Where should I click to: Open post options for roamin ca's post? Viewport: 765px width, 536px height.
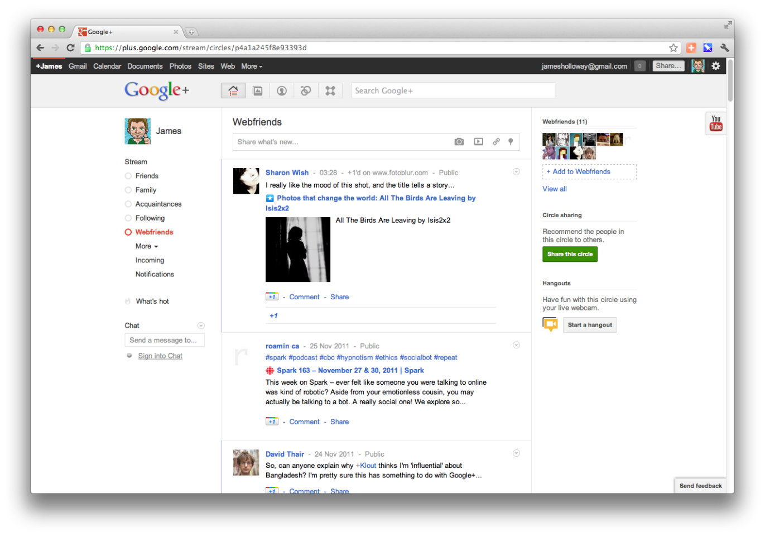click(x=516, y=345)
